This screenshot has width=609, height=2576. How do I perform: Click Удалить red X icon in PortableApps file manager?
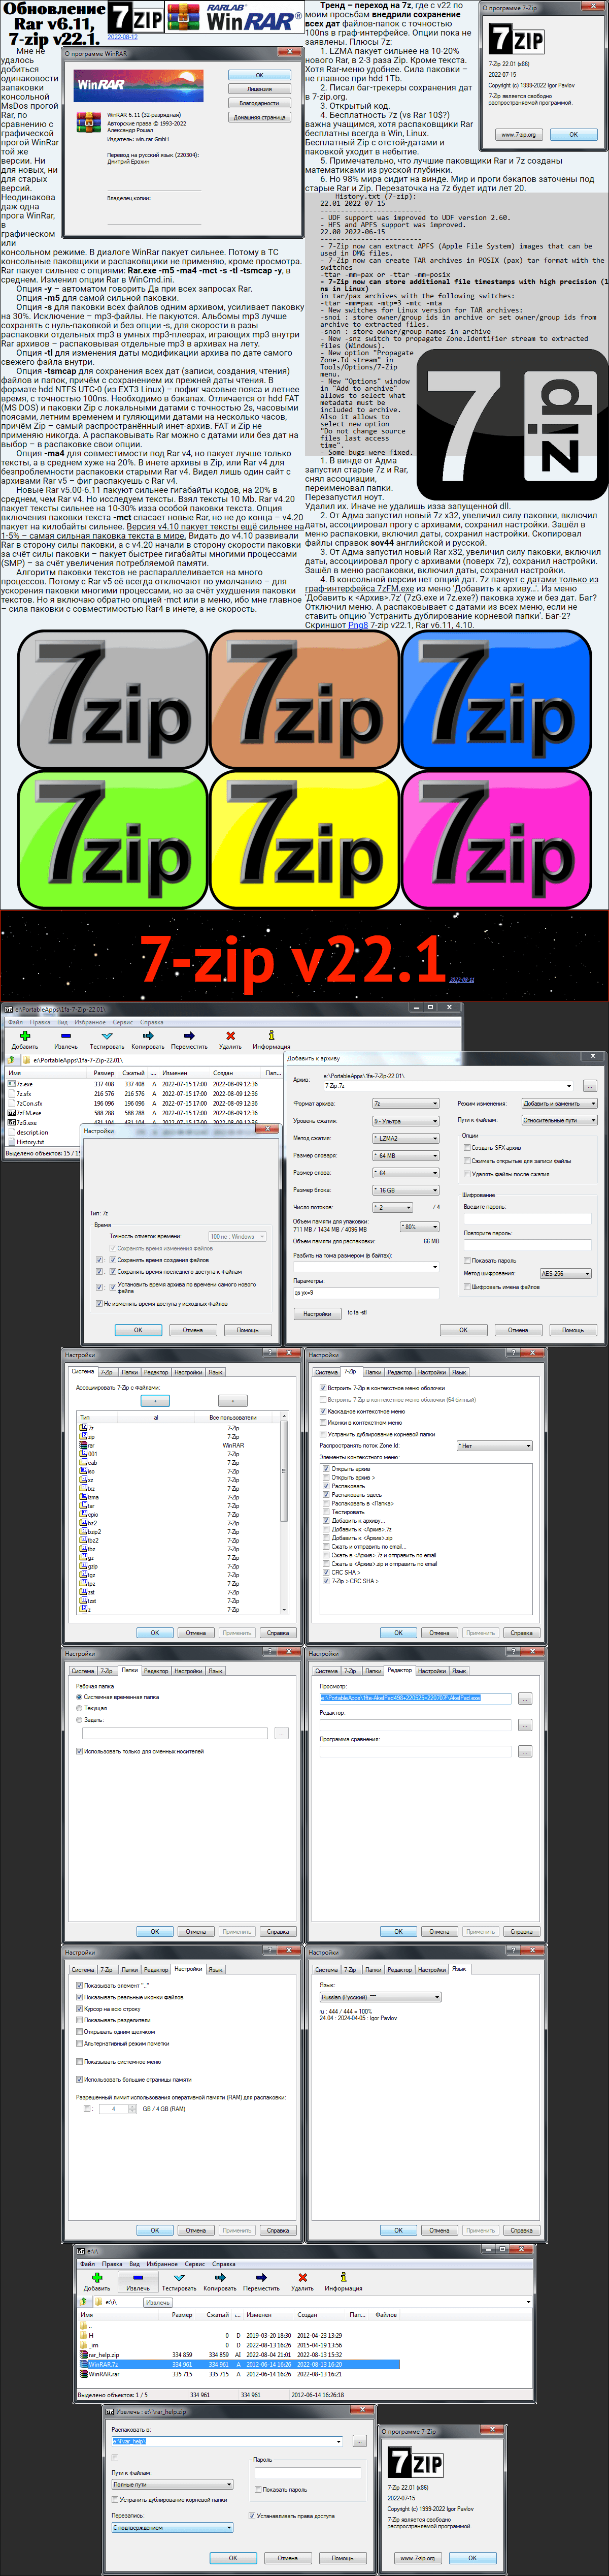[230, 1036]
